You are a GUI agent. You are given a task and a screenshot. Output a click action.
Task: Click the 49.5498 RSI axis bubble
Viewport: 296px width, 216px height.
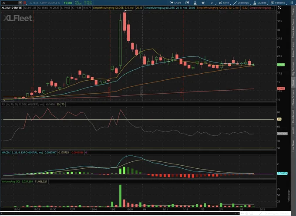[282, 134]
